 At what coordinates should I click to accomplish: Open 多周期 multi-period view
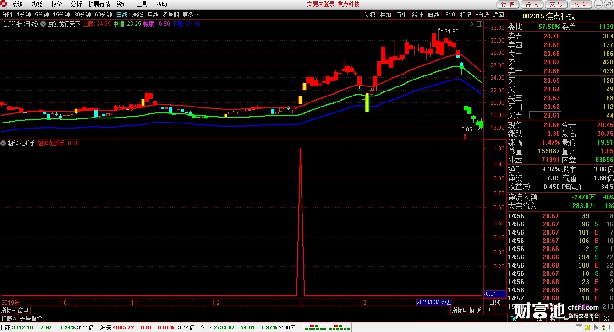click(x=170, y=15)
